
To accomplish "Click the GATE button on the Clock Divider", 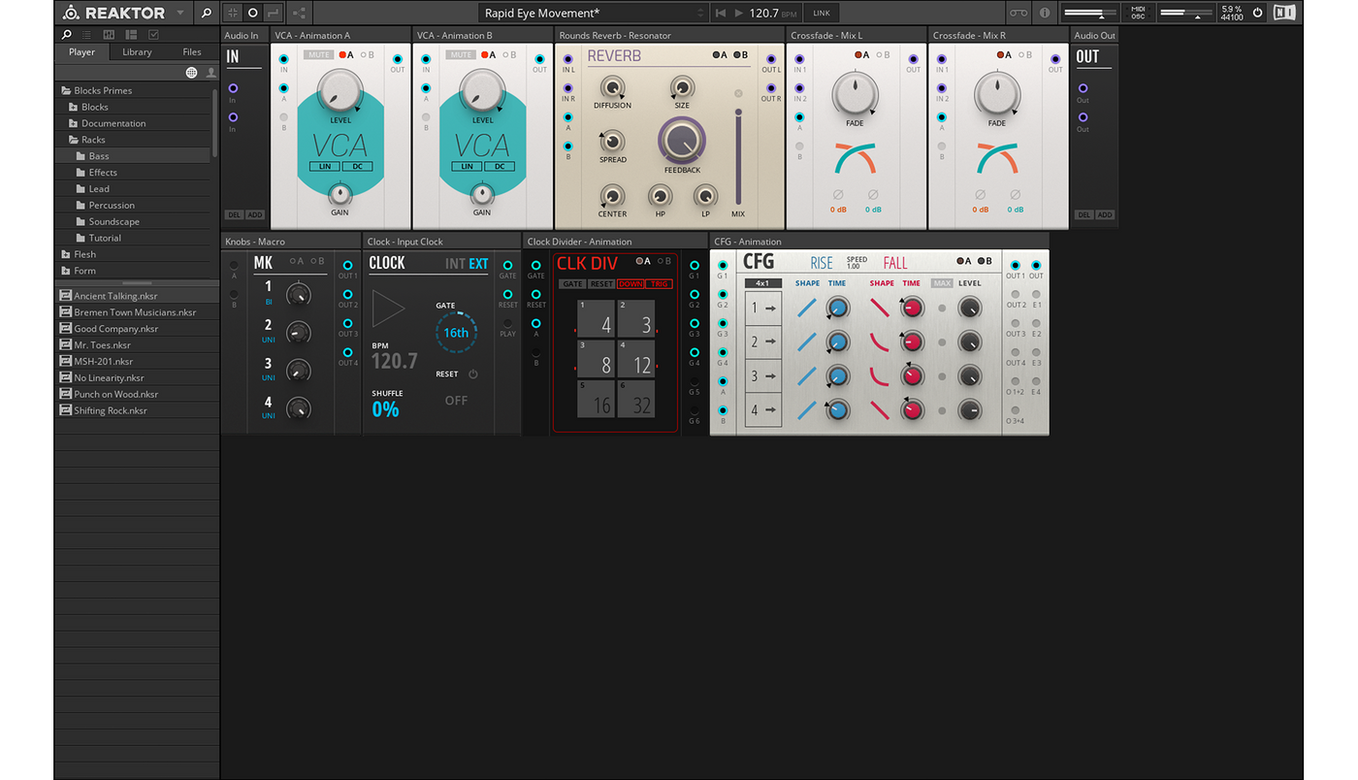I will 573,284.
